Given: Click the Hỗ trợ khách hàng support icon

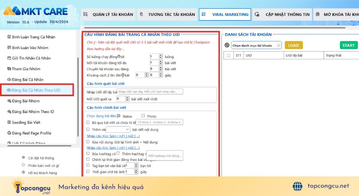Looking at the screenshot, I should tap(24, 172).
